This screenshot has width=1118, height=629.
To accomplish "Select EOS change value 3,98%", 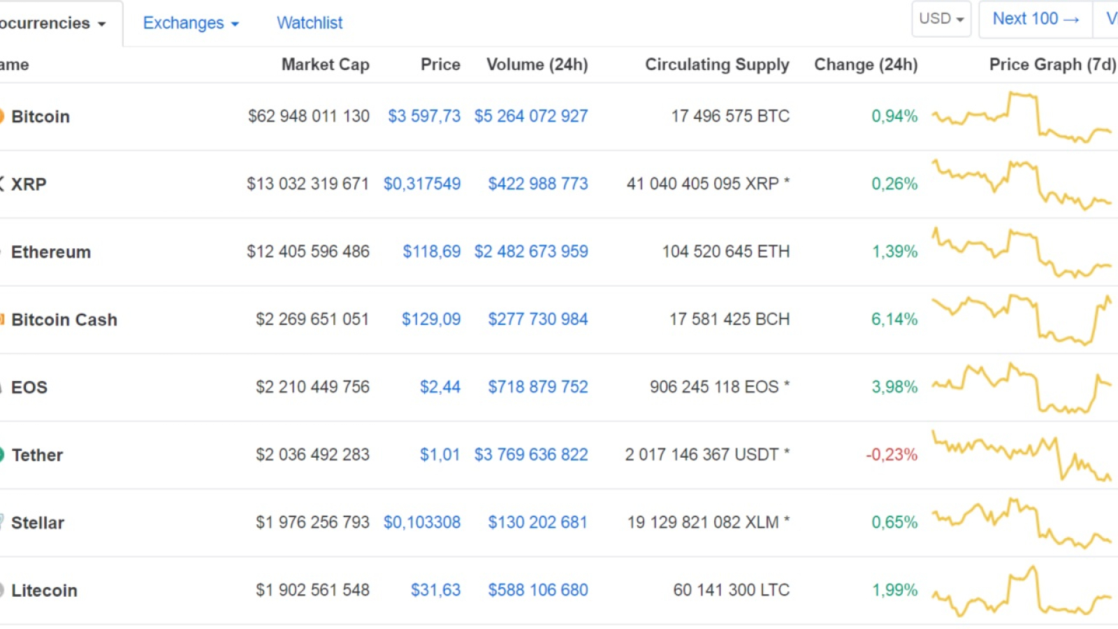I will tap(894, 387).
